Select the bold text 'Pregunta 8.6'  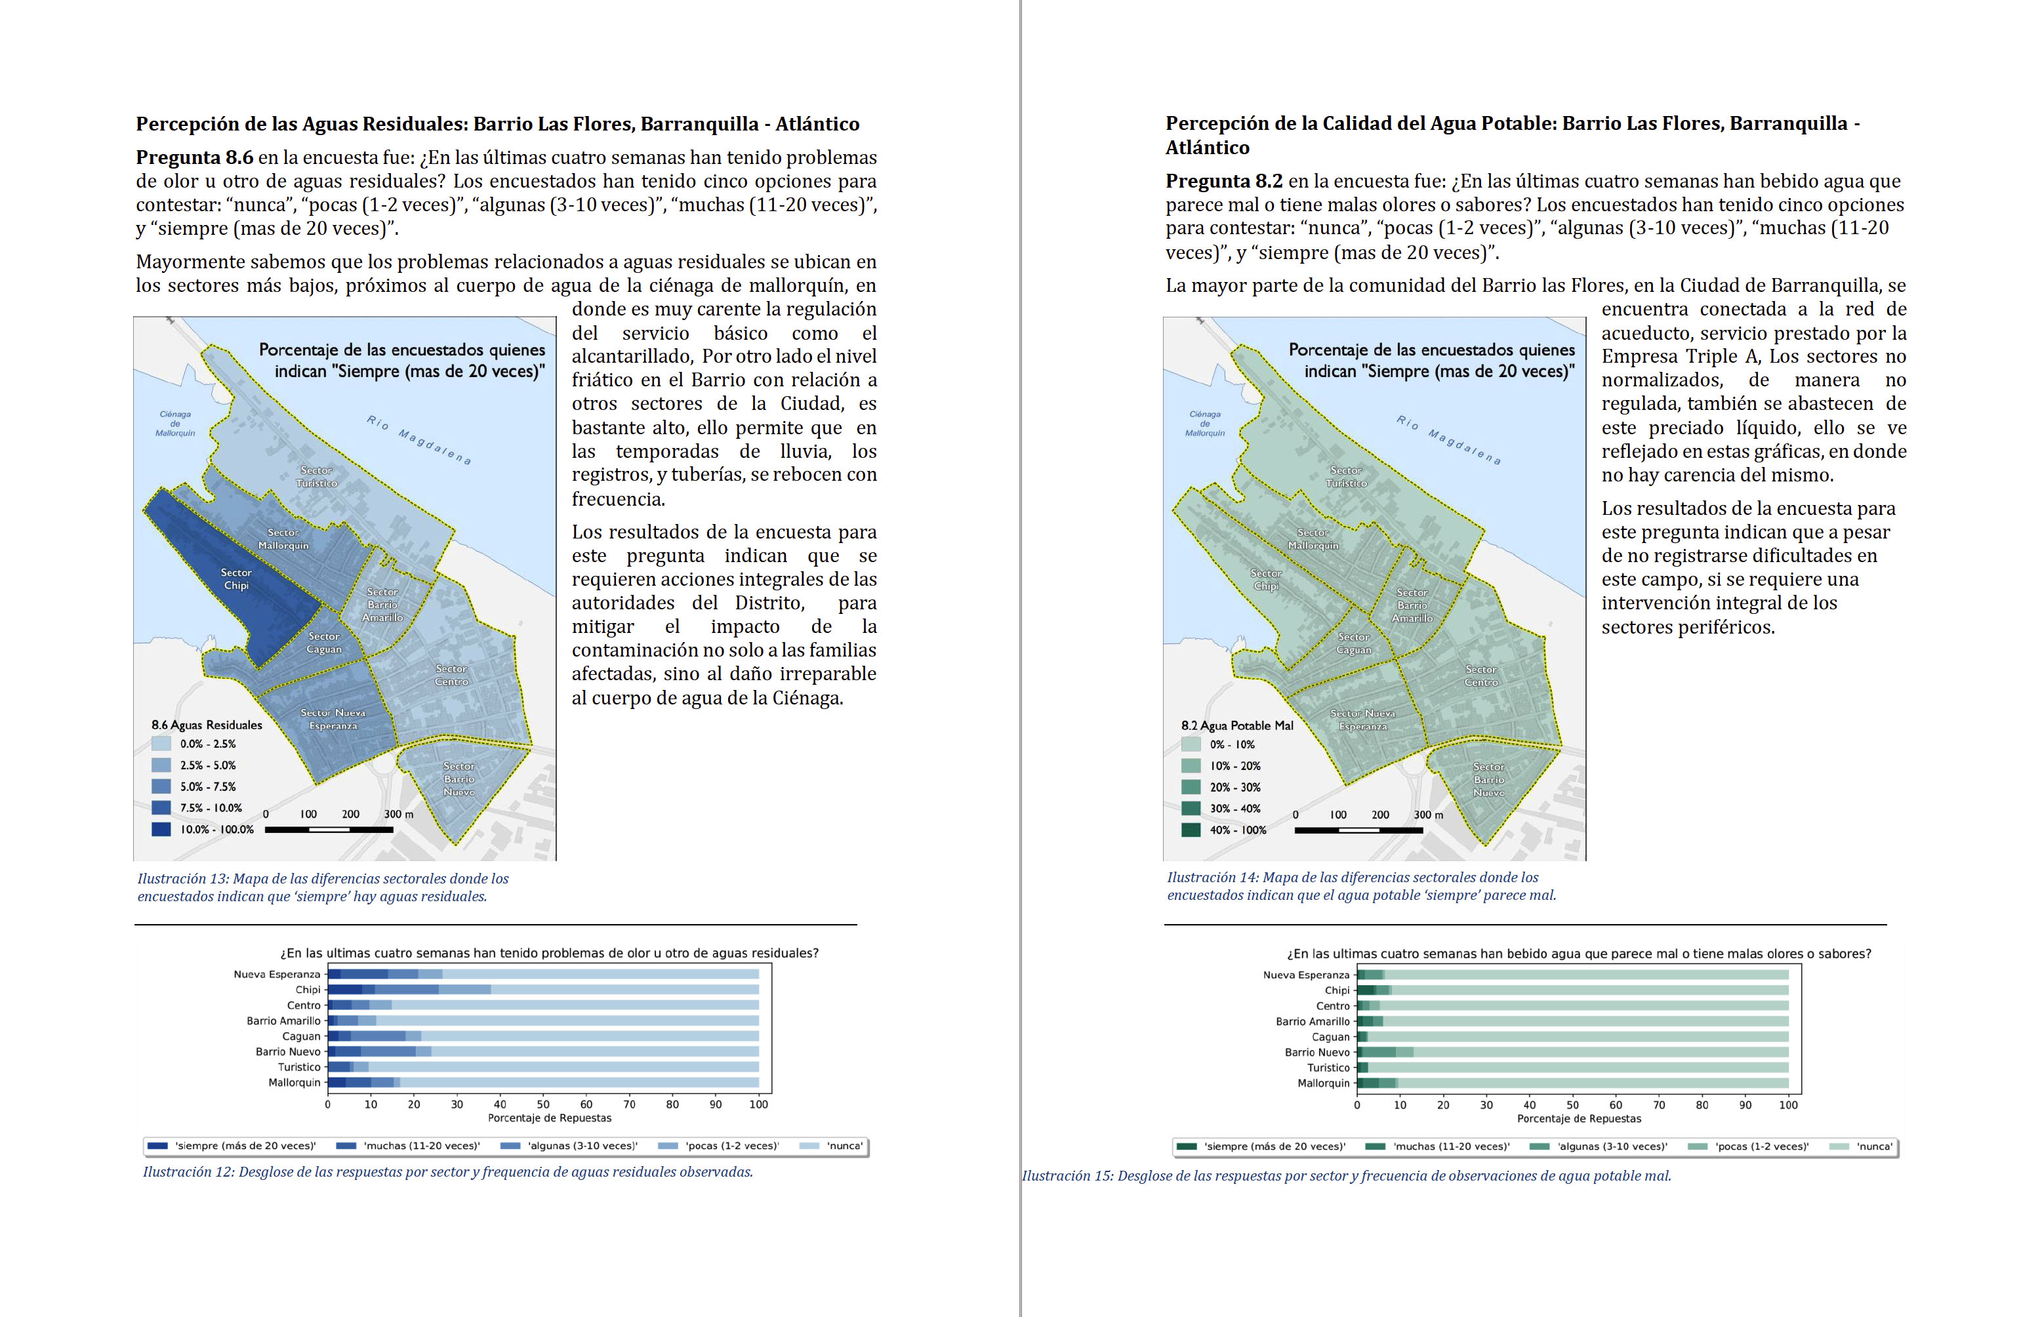tap(194, 157)
